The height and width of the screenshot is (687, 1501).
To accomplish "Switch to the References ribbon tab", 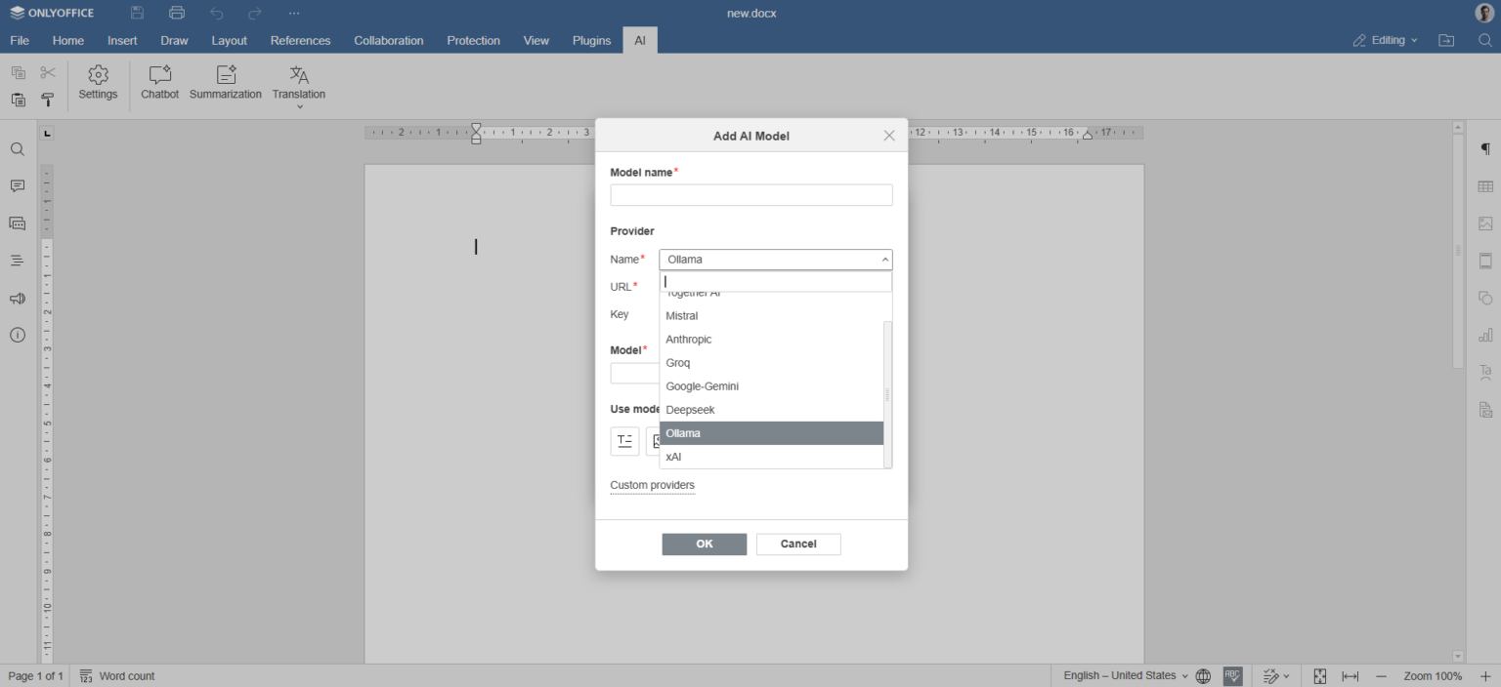I will [x=300, y=40].
